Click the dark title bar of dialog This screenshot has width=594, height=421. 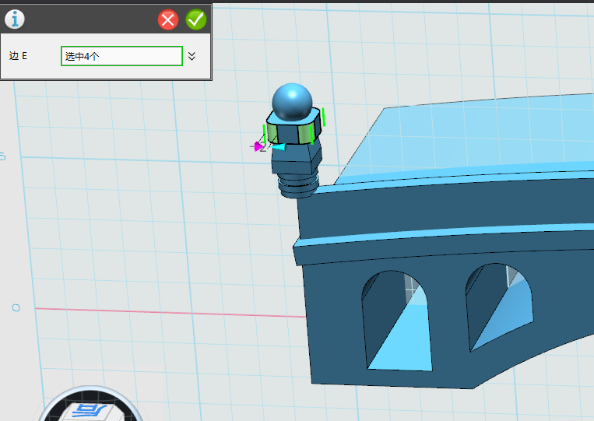coord(86,19)
